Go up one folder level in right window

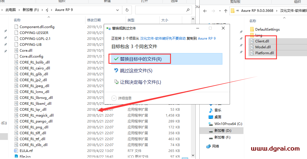226,11
